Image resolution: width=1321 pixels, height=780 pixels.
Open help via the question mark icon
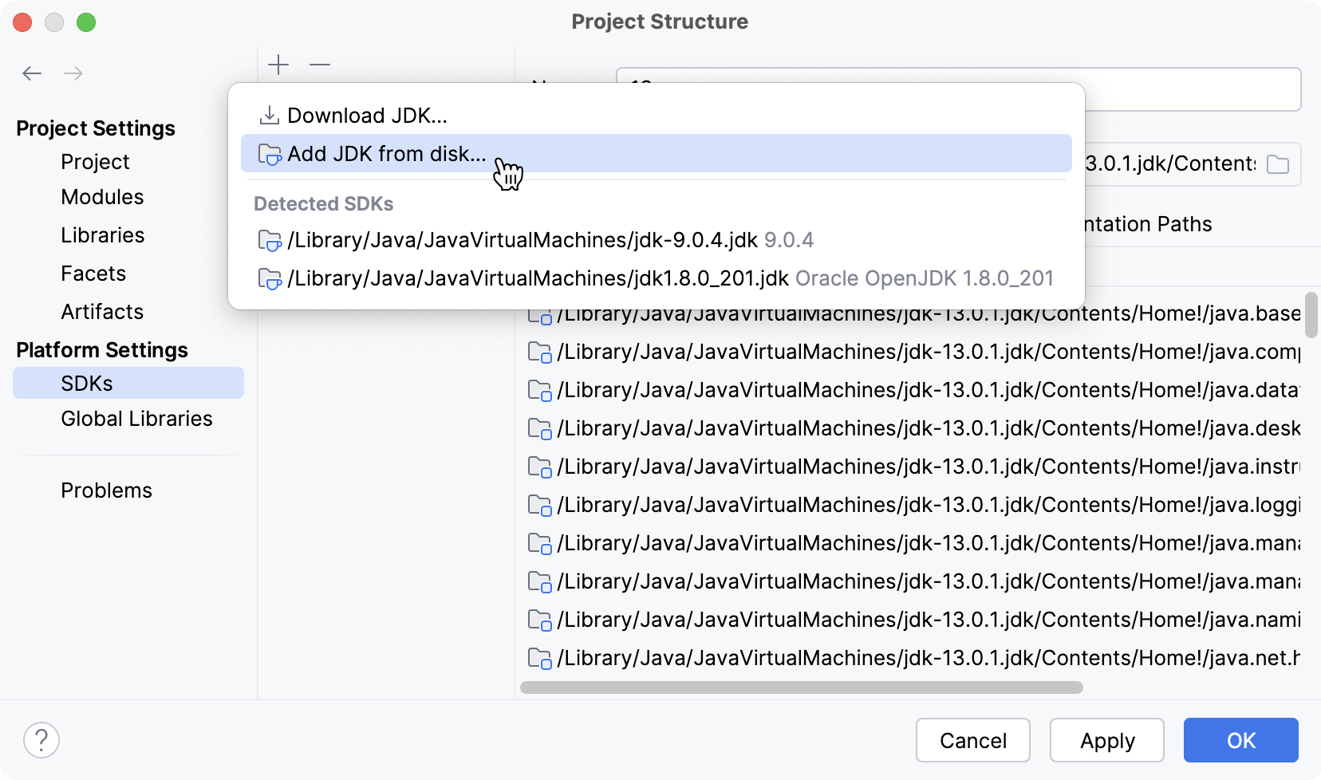pyautogui.click(x=41, y=740)
